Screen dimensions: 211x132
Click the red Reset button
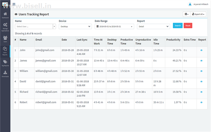pyautogui.click(x=188, y=25)
